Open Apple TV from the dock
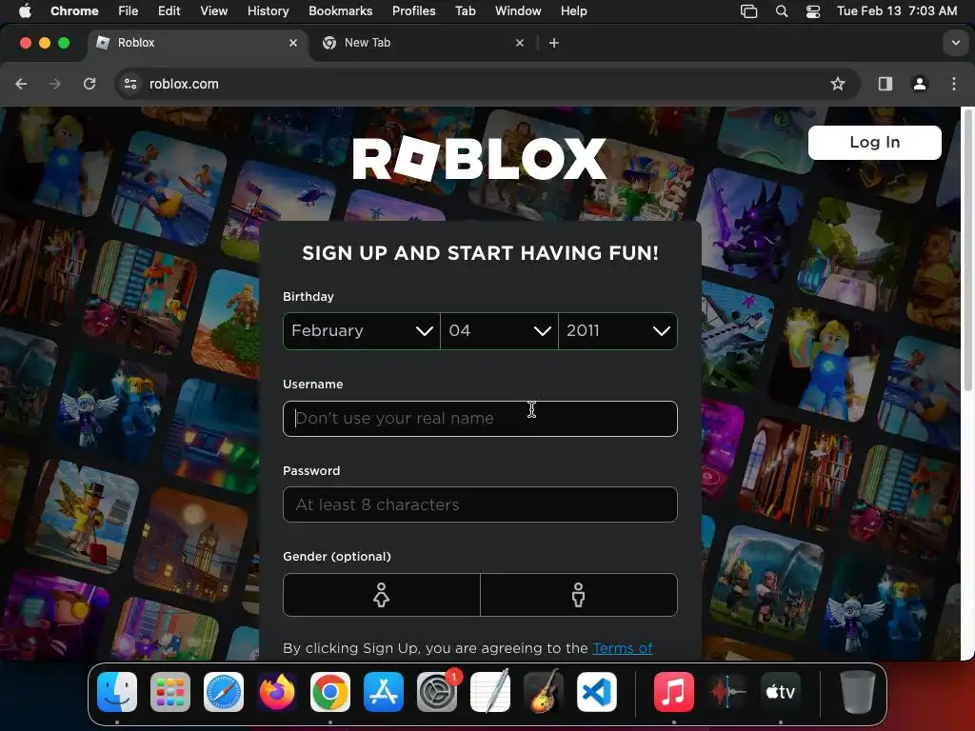Screen dimensions: 975x731 tap(781, 692)
